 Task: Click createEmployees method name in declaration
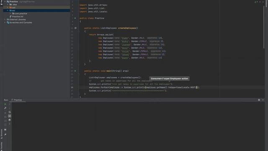[x=127, y=28]
